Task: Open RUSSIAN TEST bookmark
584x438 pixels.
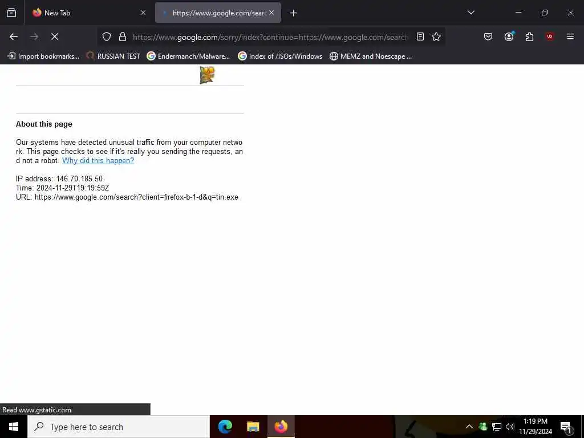Action: tap(113, 56)
